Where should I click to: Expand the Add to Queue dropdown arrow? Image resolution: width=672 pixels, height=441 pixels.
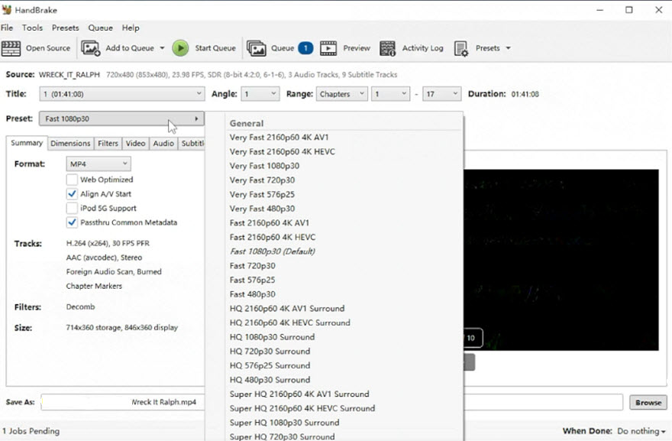162,48
